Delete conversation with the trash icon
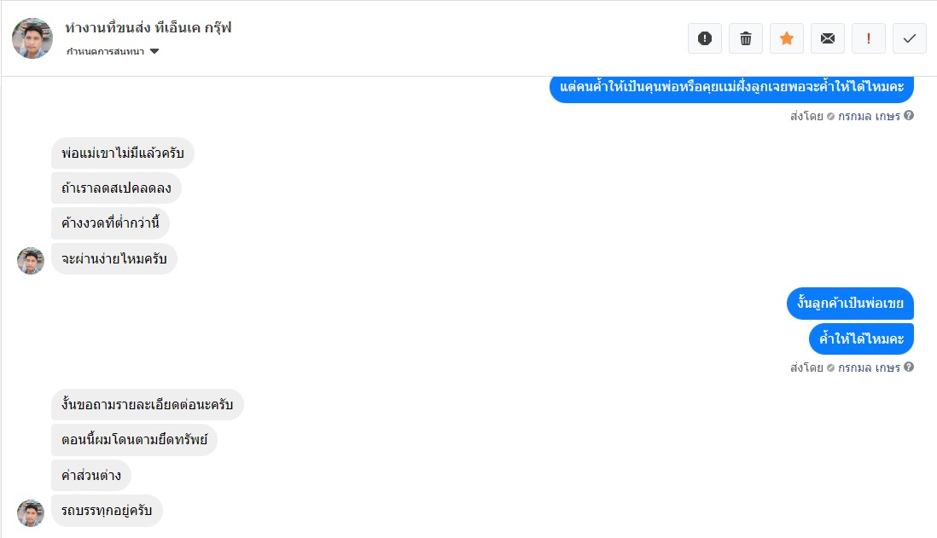The width and height of the screenshot is (937, 538). pos(746,38)
